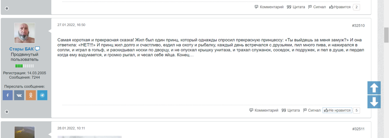The width and height of the screenshot is (389, 138).
Task: Share post via Odnoklassniki icon
Action: pos(31,95)
